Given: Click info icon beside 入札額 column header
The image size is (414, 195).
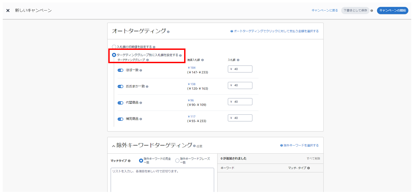Looking at the screenshot, I should [x=238, y=60].
